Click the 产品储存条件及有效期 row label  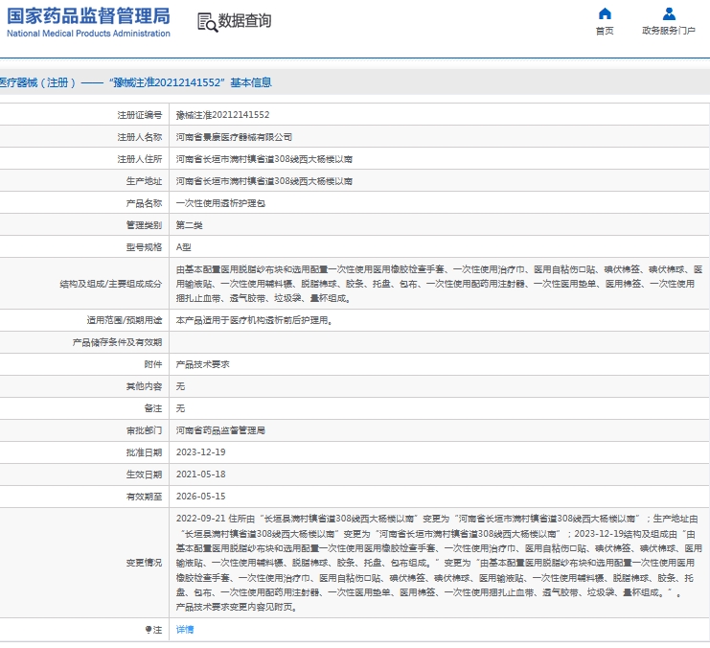(117, 342)
